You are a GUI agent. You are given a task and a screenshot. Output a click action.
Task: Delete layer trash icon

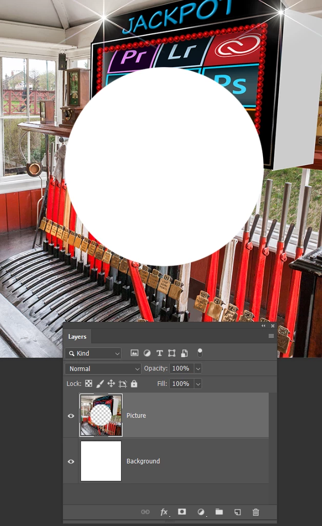256,512
